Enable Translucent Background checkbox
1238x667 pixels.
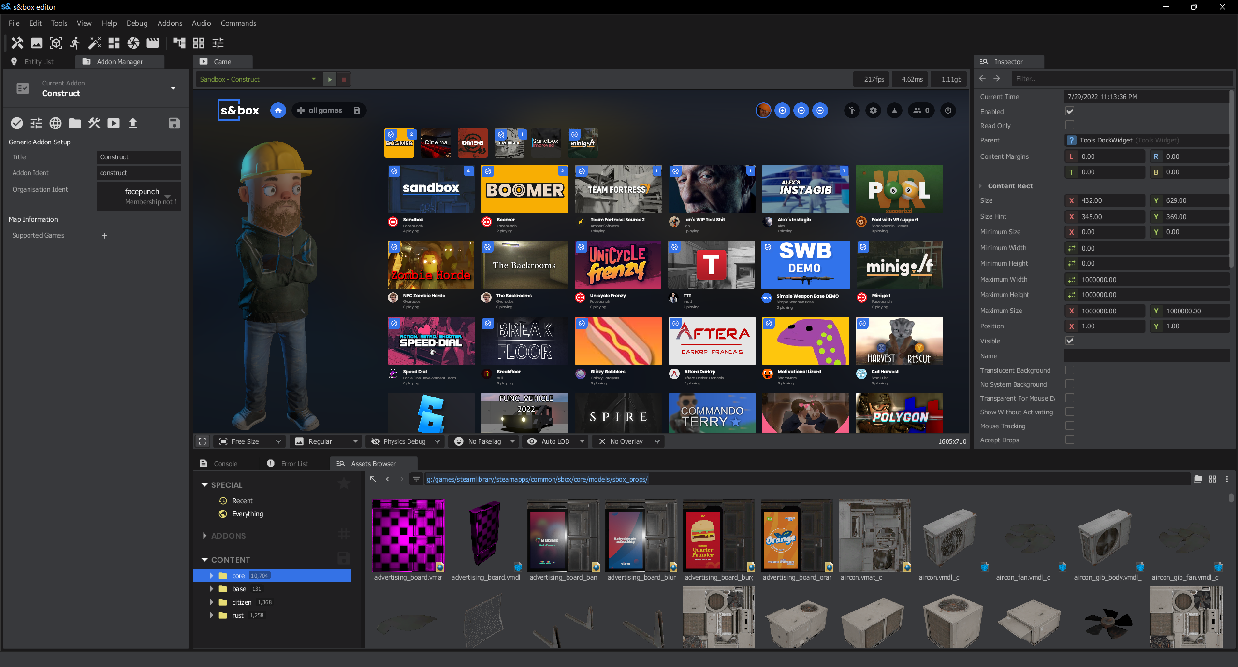point(1070,370)
